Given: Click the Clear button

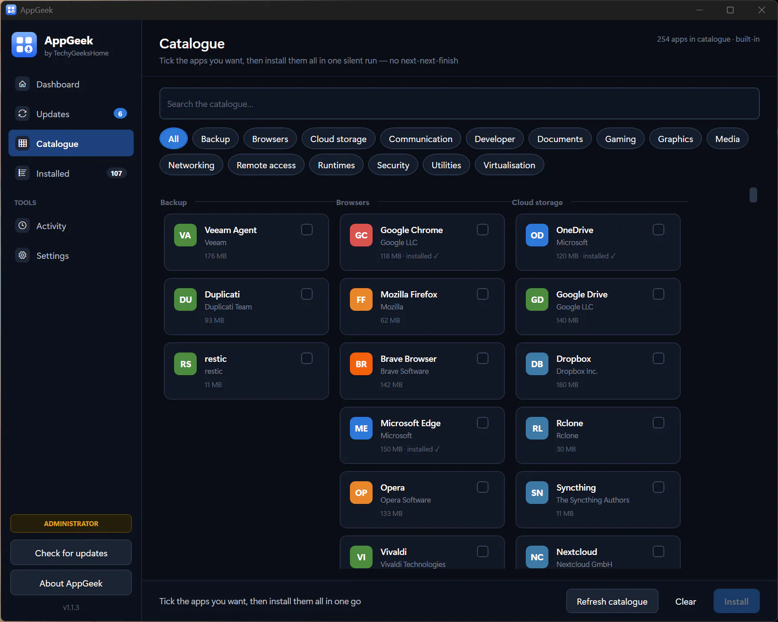Looking at the screenshot, I should [686, 601].
